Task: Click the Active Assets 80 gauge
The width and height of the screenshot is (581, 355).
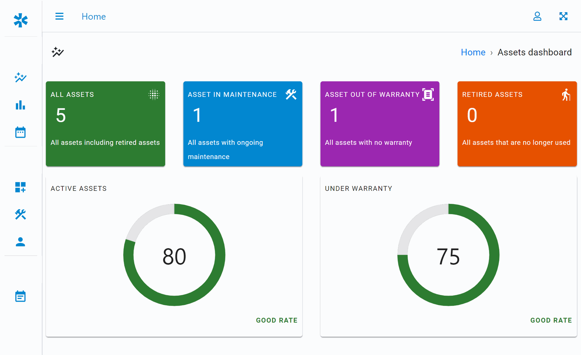Action: [x=174, y=255]
